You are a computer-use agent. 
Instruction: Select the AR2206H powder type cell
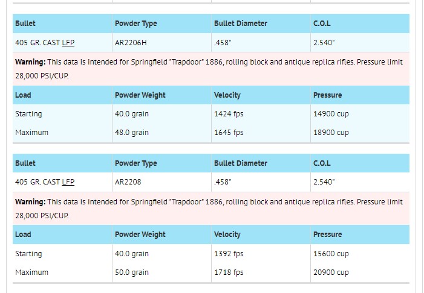coord(161,43)
